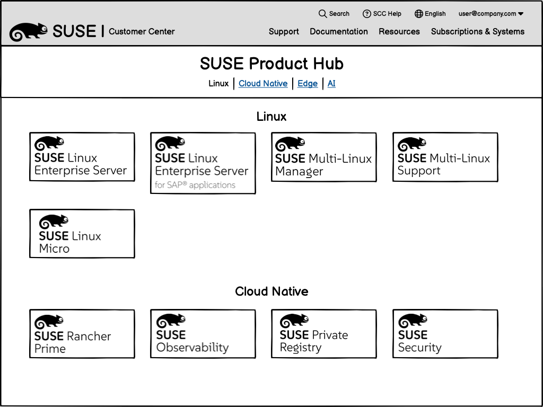Open SLES for SAP applications card

pos(203,163)
